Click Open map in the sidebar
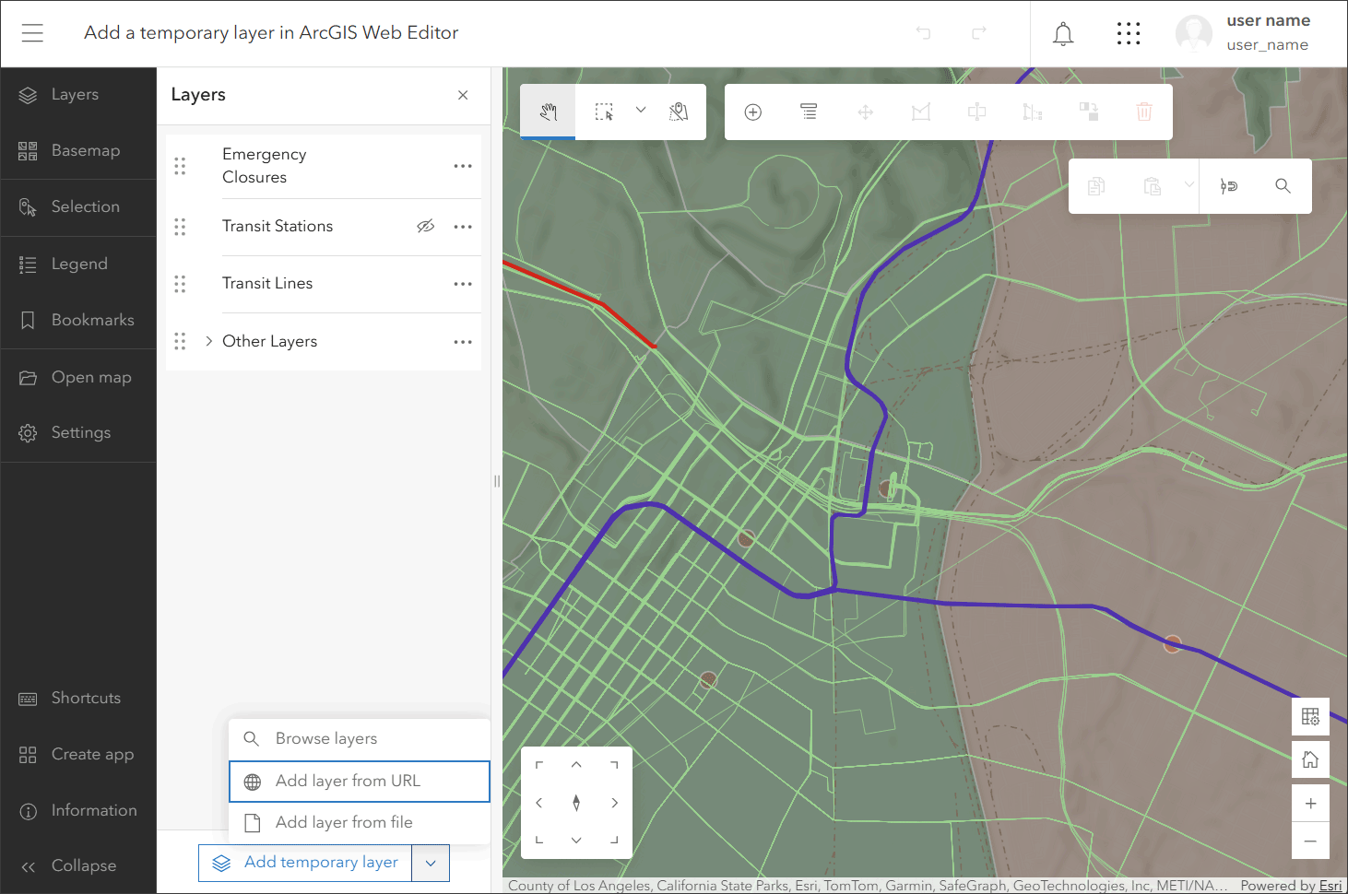1348x894 pixels. 78,378
